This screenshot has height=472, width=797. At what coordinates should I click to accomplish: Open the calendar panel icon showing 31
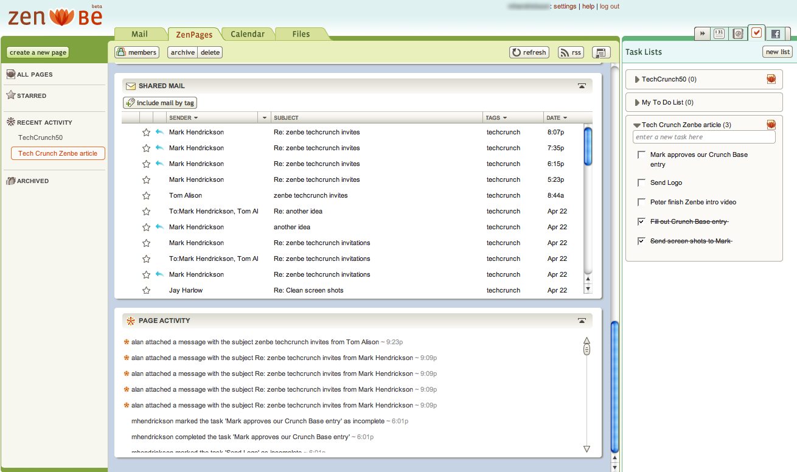(x=719, y=34)
